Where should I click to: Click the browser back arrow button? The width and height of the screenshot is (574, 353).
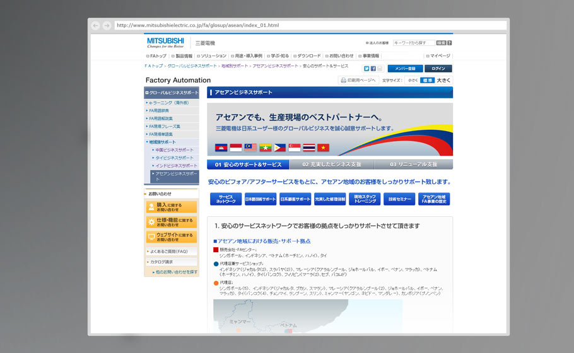point(96,26)
